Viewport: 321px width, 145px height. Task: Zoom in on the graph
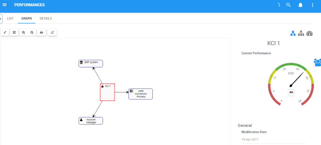(x=23, y=32)
